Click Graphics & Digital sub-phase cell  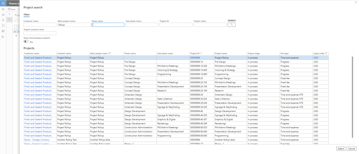click(173, 120)
